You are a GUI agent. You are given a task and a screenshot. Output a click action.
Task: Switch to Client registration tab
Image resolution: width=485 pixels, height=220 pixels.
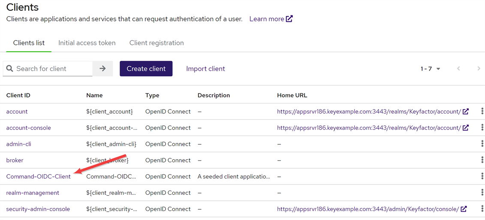157,43
